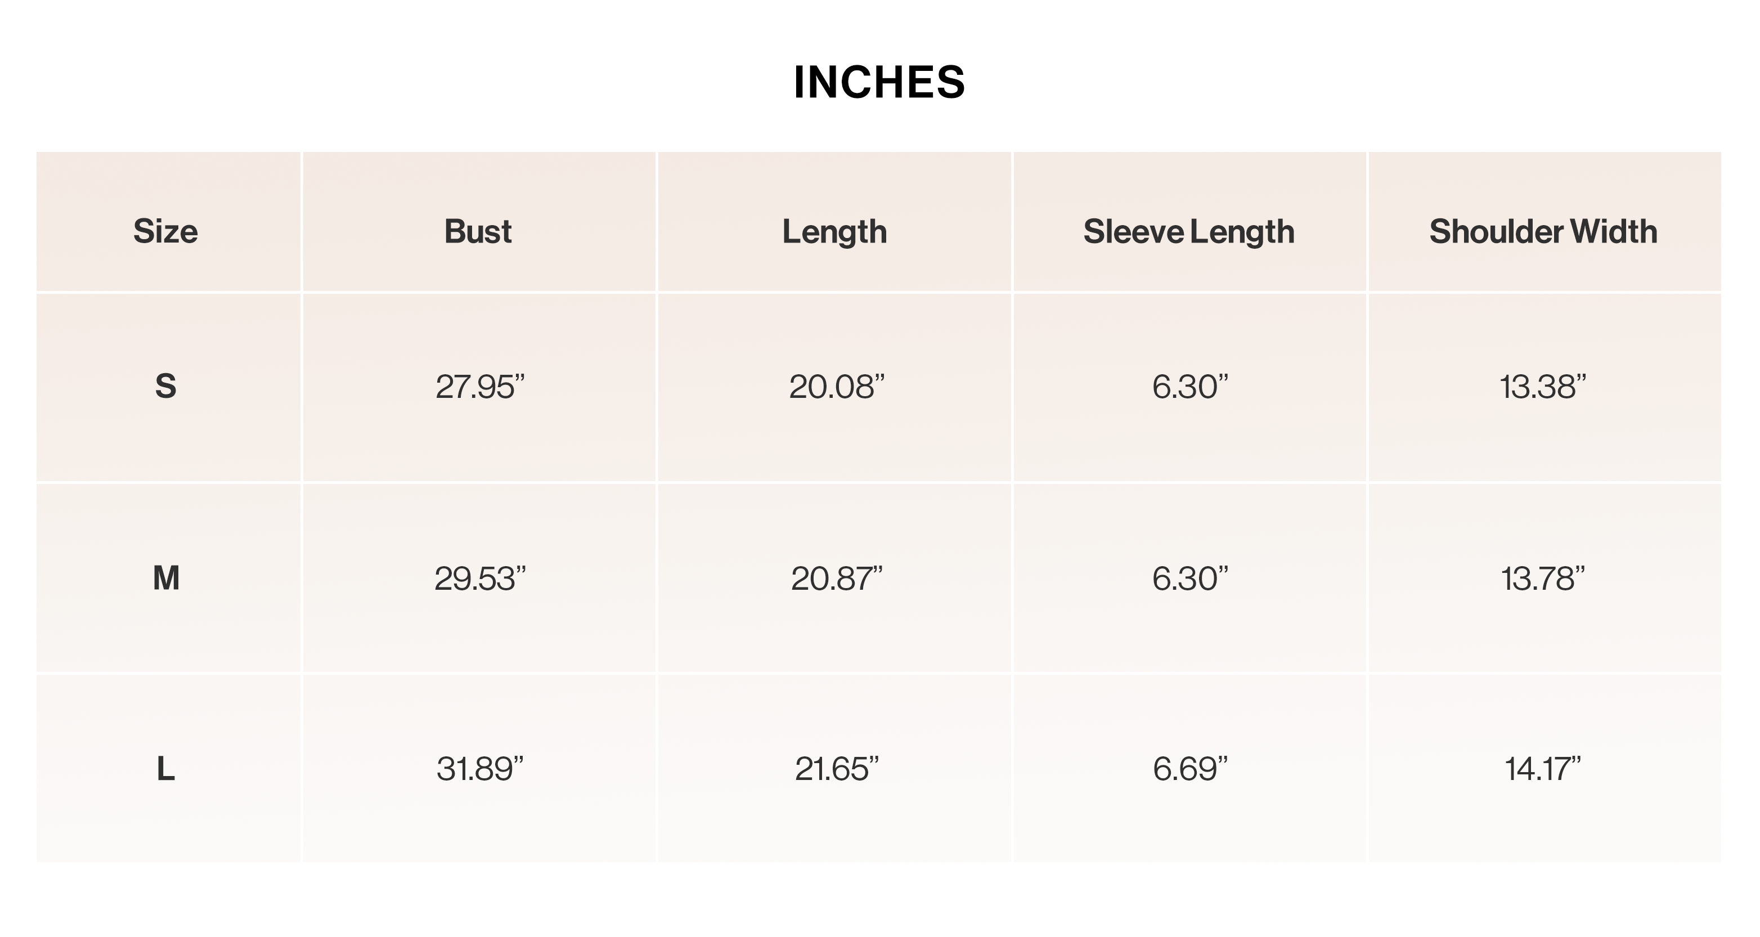Click the L size row label
Viewport: 1760px width, 937px height.
point(165,769)
